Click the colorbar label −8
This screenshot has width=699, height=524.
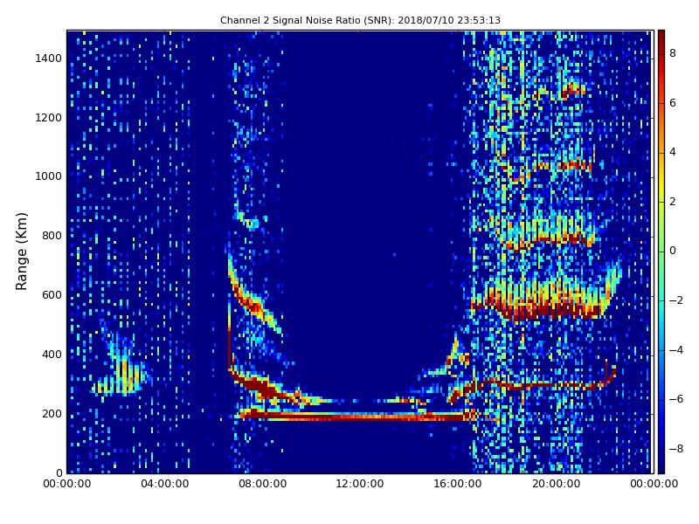675,449
